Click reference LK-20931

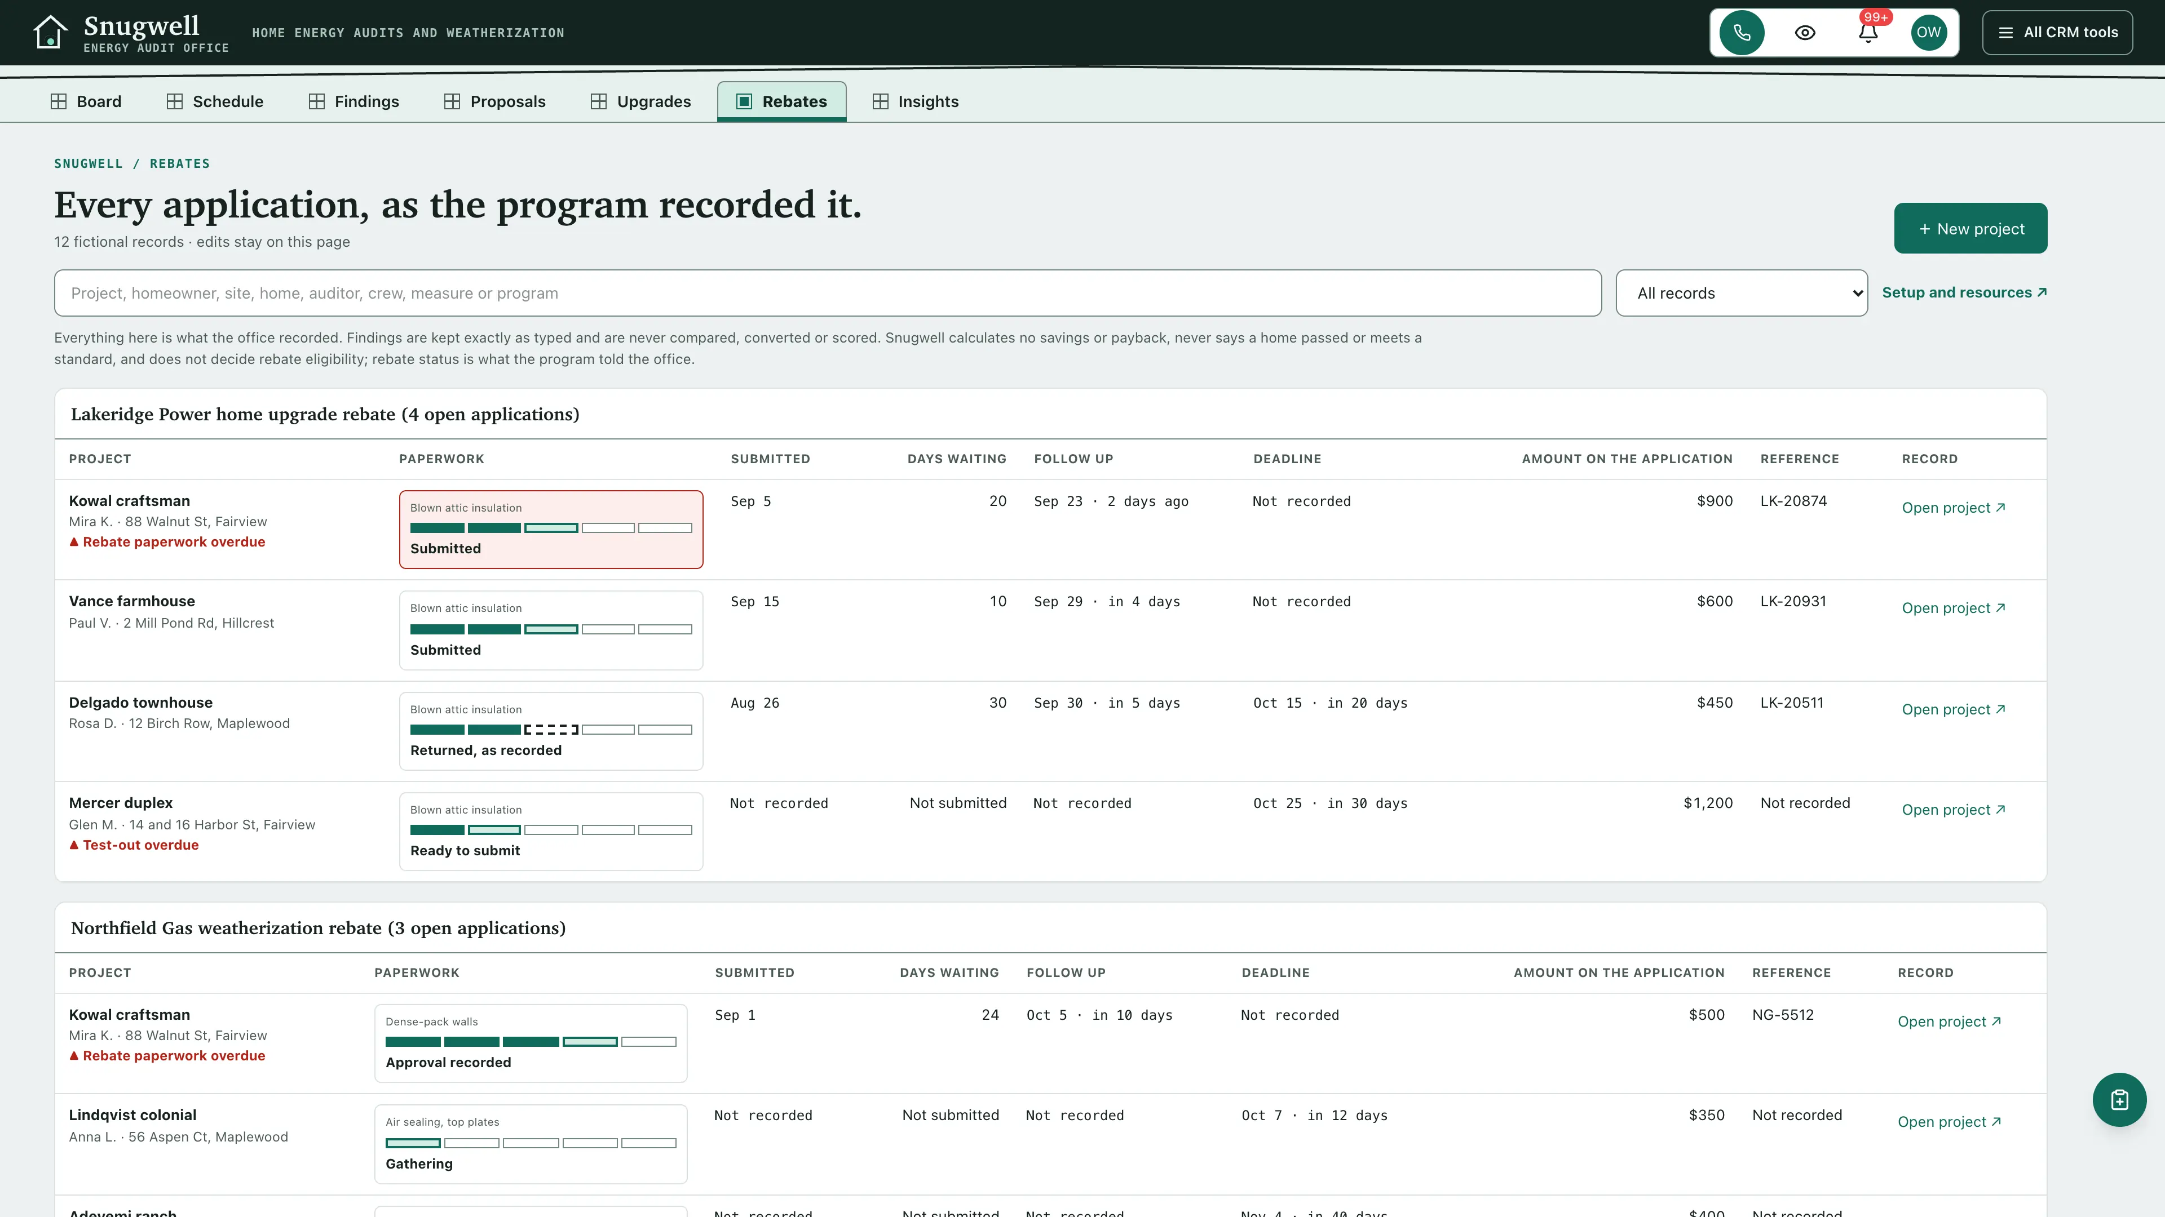coord(1793,601)
